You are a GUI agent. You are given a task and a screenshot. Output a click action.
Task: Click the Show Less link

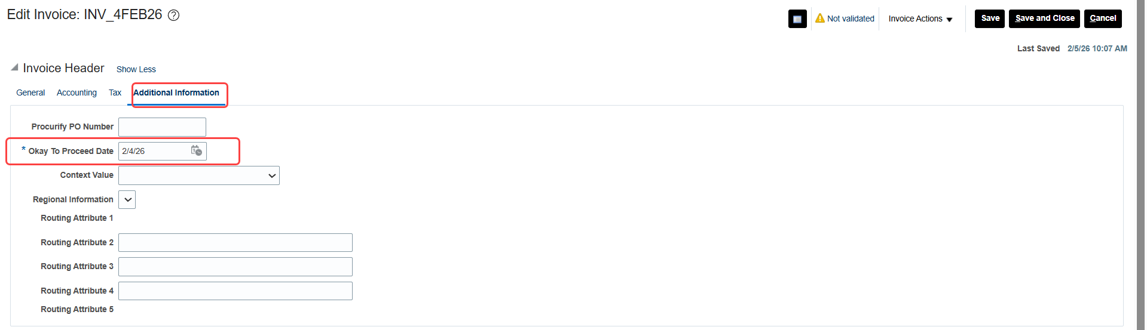pyautogui.click(x=136, y=69)
